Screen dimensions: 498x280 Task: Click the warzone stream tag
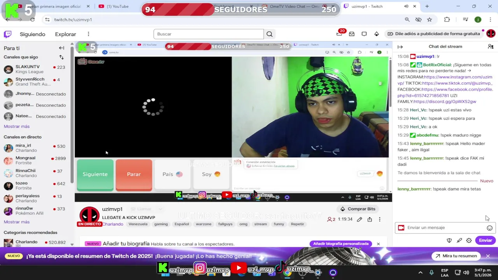point(203,224)
